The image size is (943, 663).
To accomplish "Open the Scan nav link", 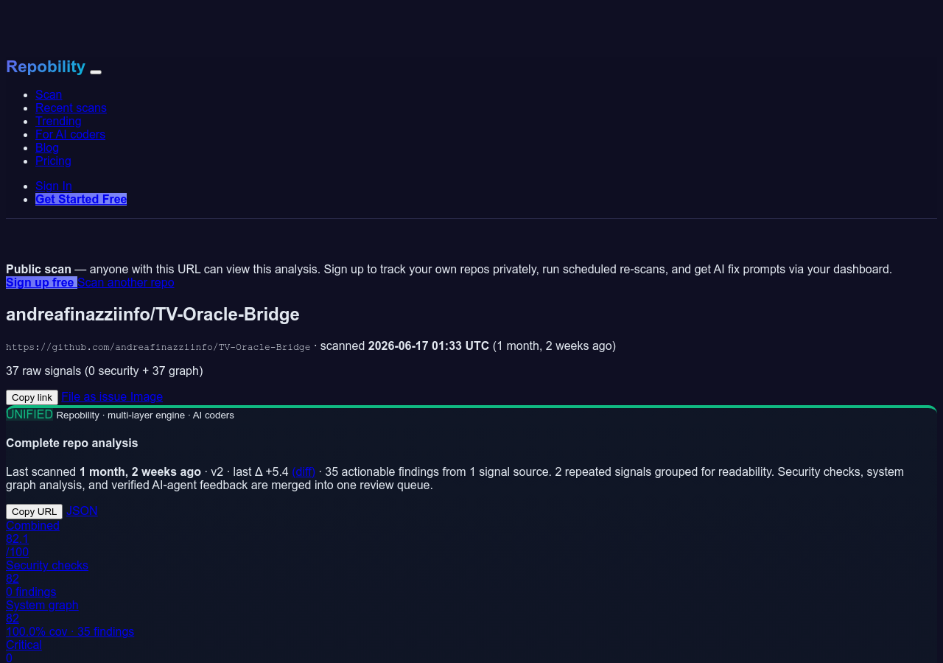I will pos(49,94).
